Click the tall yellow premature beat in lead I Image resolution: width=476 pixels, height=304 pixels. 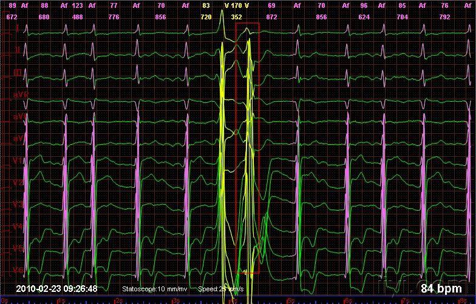click(222, 24)
